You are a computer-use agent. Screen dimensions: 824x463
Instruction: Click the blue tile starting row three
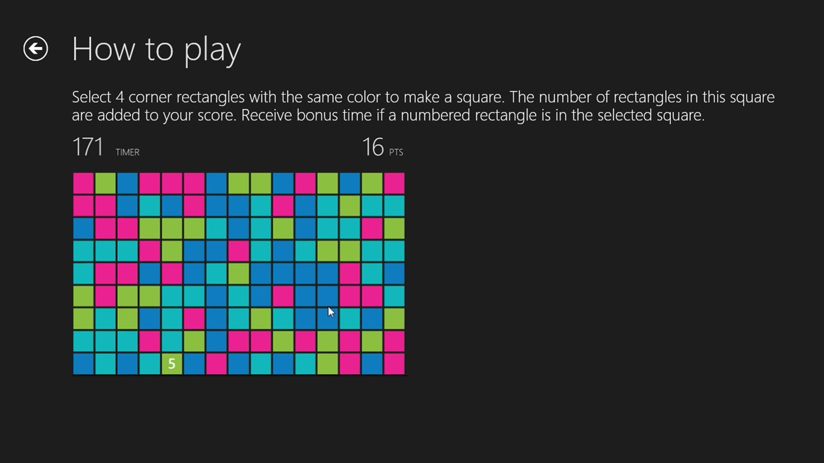[x=83, y=228]
